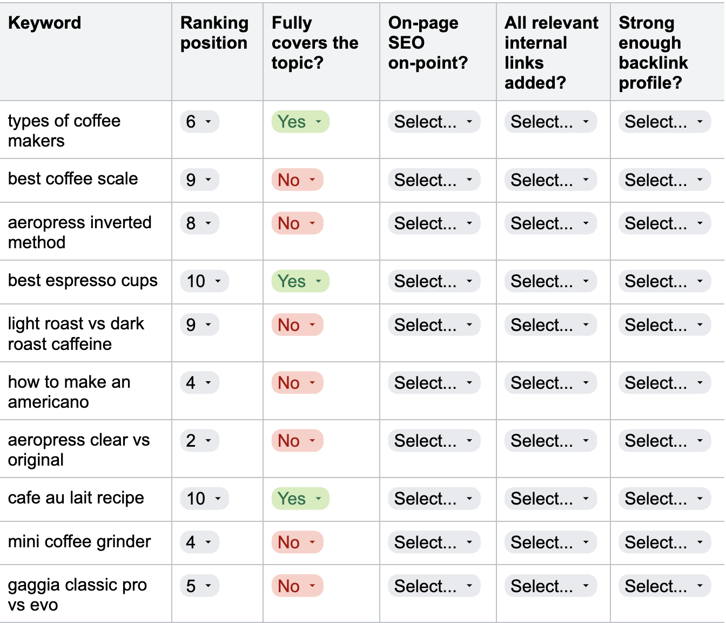Image resolution: width=726 pixels, height=623 pixels.
Task: Click the "Keyword" column header
Action: (x=45, y=23)
